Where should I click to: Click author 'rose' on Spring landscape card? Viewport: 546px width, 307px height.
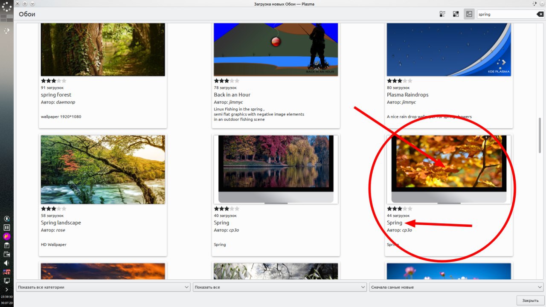click(x=61, y=230)
